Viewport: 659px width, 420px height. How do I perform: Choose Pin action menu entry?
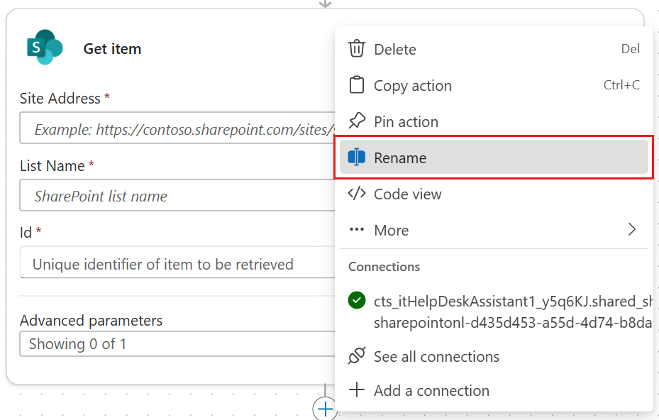pos(494,121)
